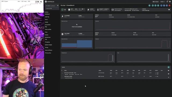Click the Name column header

click(66, 71)
